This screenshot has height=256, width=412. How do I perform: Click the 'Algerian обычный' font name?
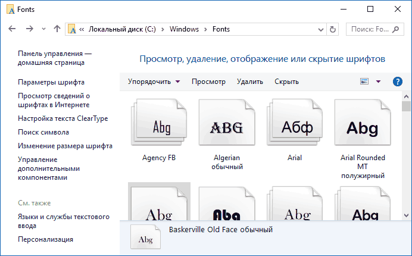(x=227, y=162)
